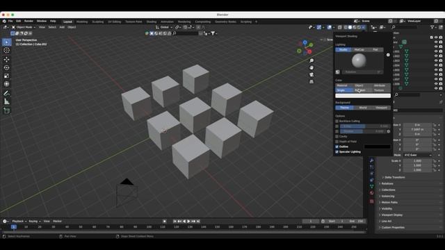Click the pan view hand icon

(x=311, y=68)
